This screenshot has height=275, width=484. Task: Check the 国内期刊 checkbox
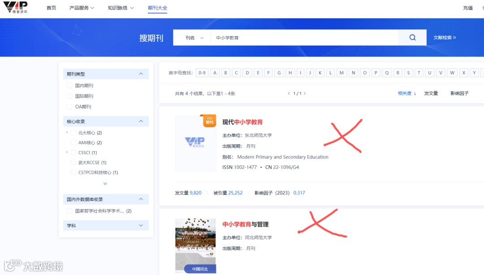click(x=69, y=86)
